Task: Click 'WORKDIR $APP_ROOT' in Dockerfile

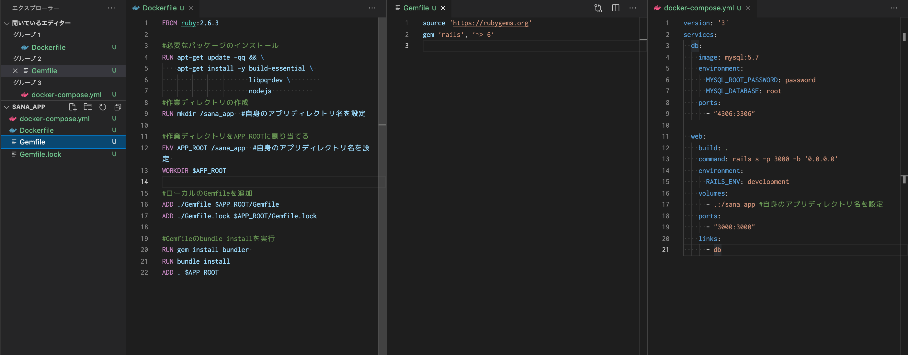Action: 194,171
